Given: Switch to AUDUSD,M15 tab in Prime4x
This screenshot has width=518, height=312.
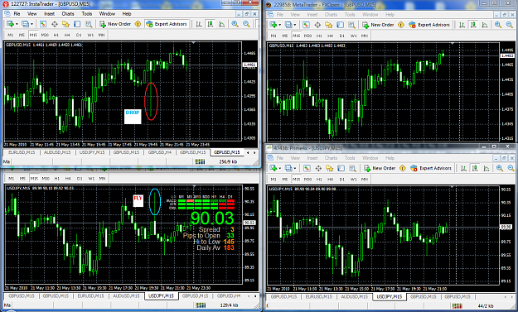Looking at the screenshot, I should click(x=354, y=296).
